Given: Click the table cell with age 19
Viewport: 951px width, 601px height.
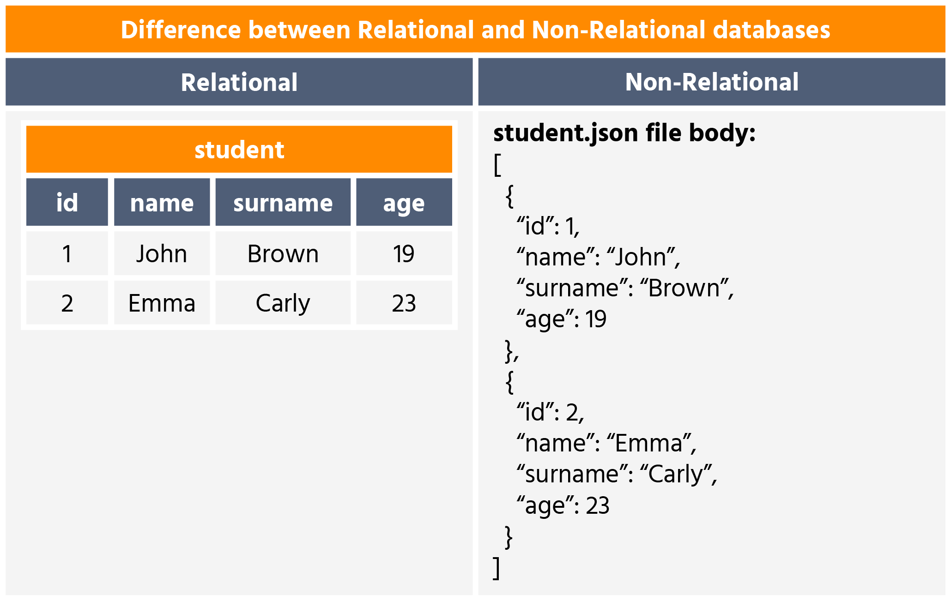Looking at the screenshot, I should 404,253.
